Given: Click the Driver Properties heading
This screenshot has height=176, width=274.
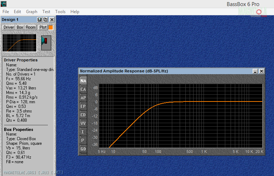Looking at the screenshot, I should tap(21, 60).
